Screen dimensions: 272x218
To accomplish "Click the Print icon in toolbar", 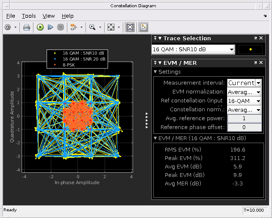I will 26,27.
